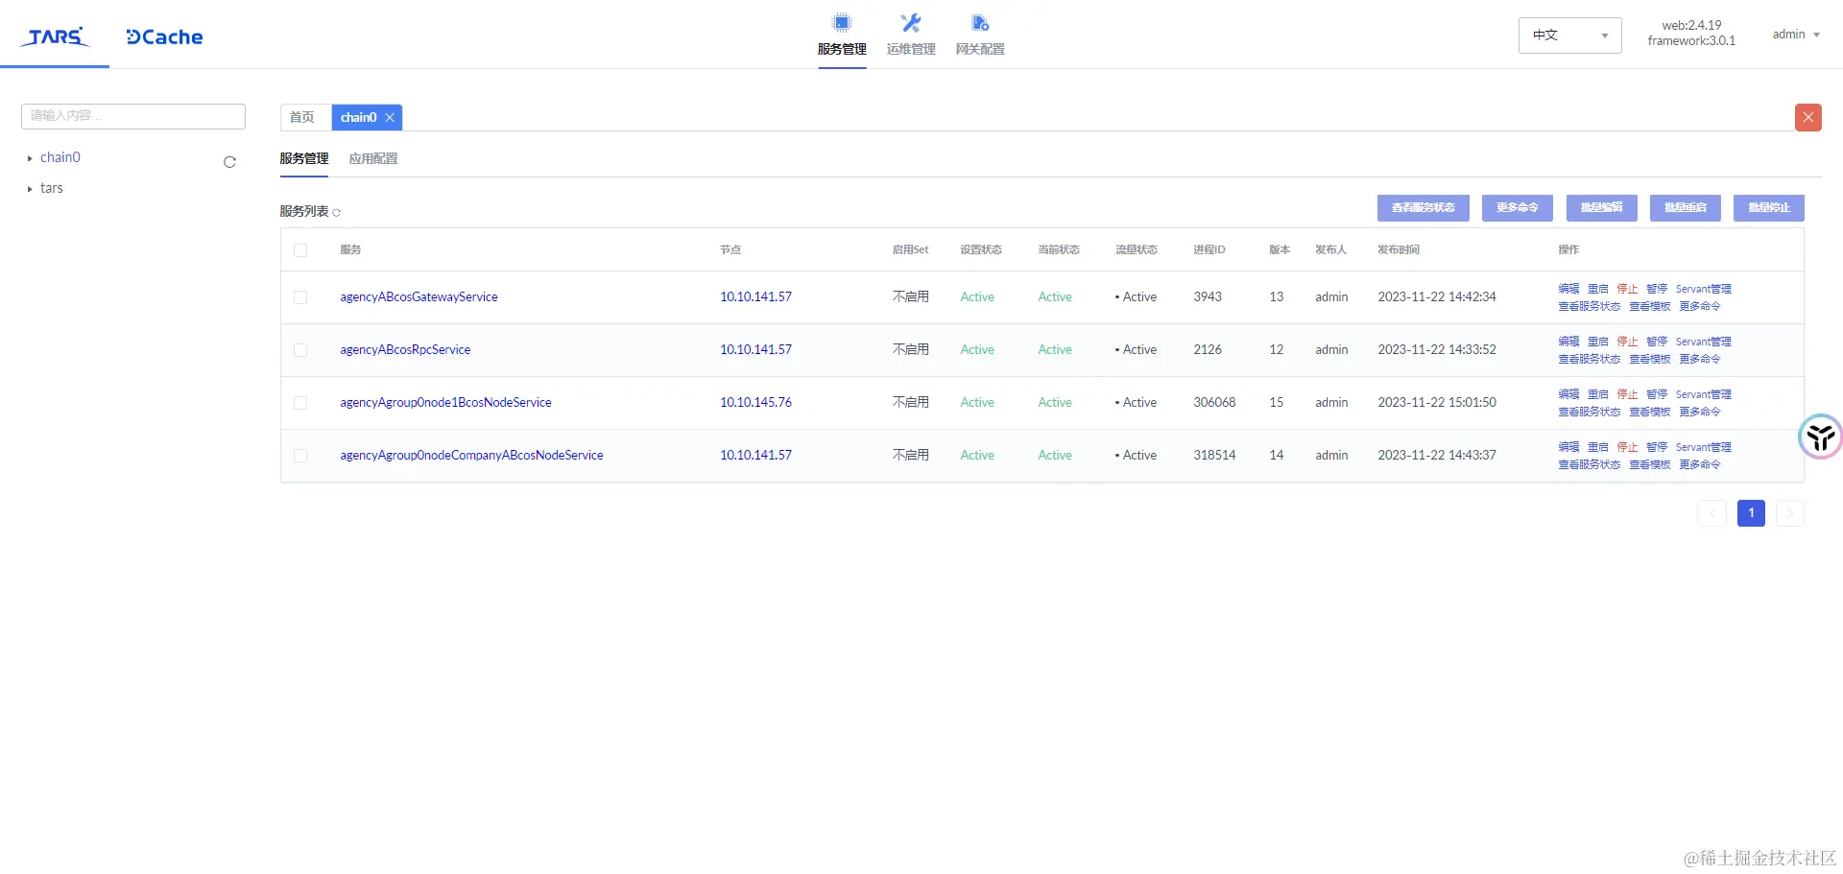Screen dimensions: 1843x874
Task: Click the 查看服务状态 button
Action: pyautogui.click(x=1423, y=208)
